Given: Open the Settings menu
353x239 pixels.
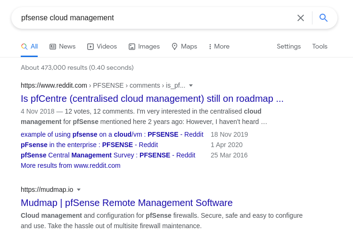Looking at the screenshot, I should [288, 46].
